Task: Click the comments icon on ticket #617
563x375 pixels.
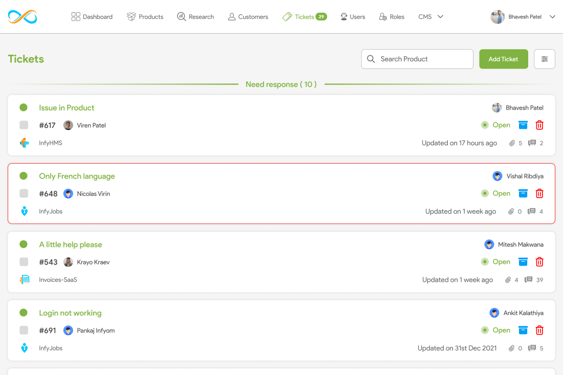Action: point(532,143)
